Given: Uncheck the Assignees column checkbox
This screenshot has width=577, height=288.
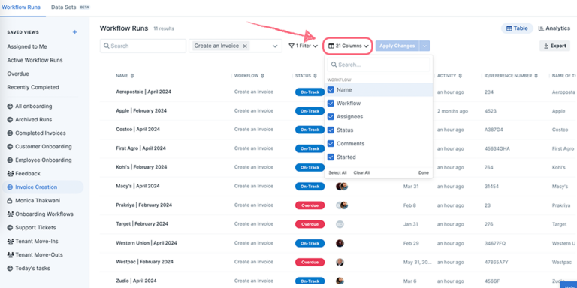Looking at the screenshot, I should click(x=331, y=117).
